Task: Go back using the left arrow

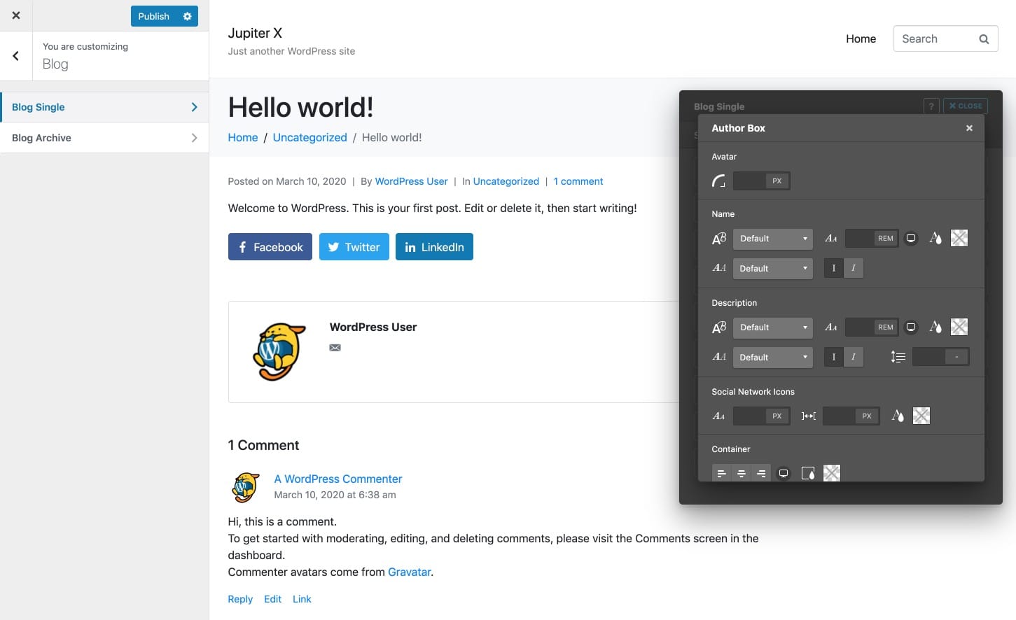Action: [16, 56]
